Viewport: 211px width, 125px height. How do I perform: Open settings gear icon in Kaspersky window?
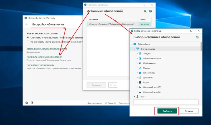point(27,103)
